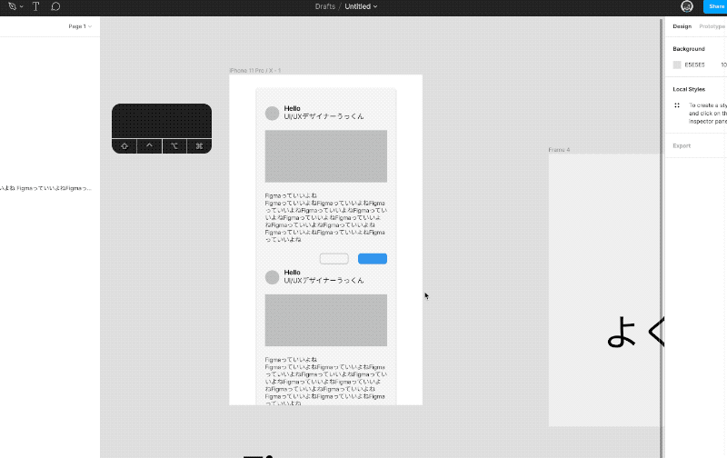
Task: Click the Local Styles section header
Action: (689, 89)
